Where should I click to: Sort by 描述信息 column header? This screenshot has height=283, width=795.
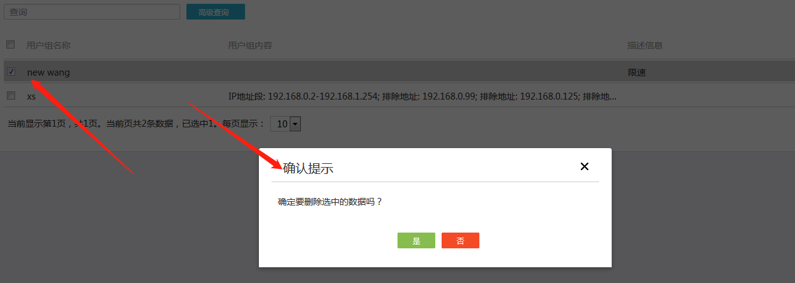click(645, 45)
